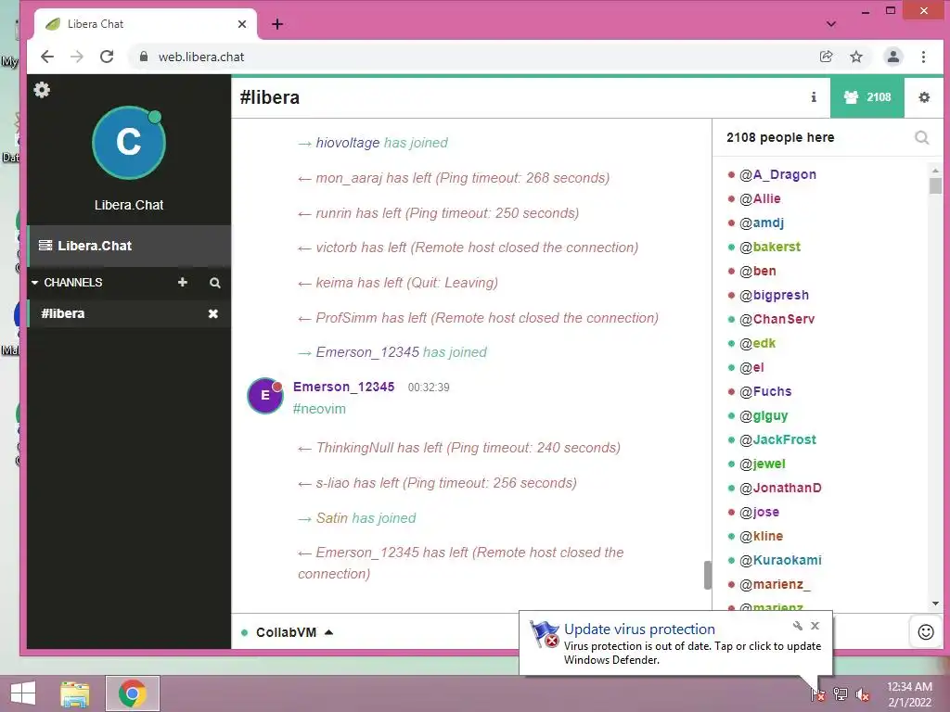Open CollabVM nick dropdown arrow

(328, 632)
